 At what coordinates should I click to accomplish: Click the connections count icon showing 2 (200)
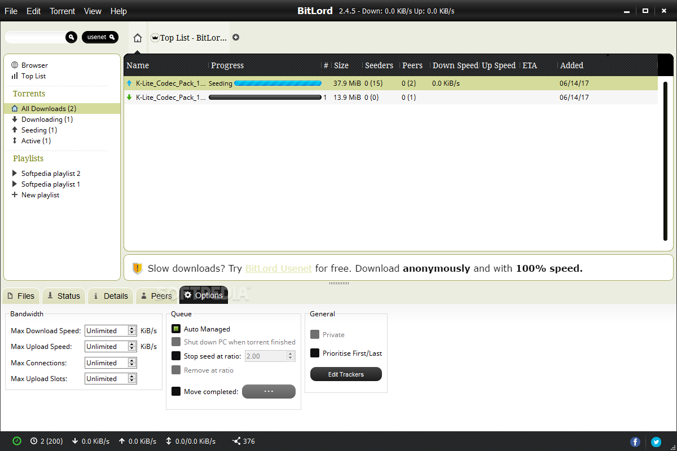(x=34, y=441)
